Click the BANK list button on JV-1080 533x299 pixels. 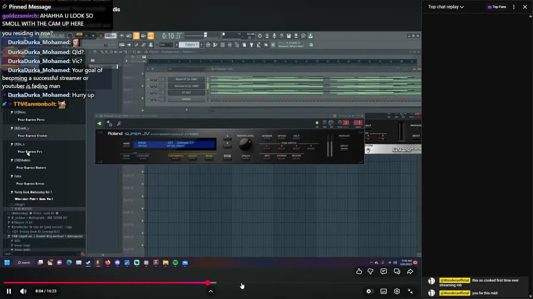coord(126,159)
